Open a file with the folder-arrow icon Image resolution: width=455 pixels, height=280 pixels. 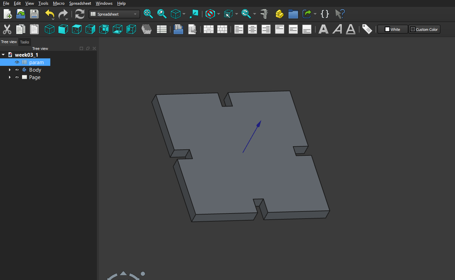[21, 14]
